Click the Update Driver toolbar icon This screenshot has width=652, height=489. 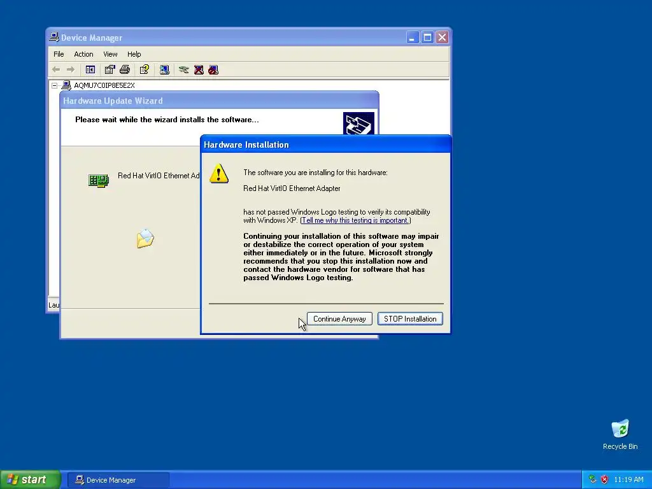coord(184,69)
